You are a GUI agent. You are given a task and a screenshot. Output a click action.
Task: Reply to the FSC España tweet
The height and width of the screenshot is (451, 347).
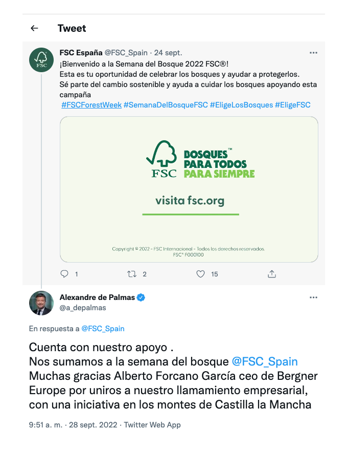[64, 274]
